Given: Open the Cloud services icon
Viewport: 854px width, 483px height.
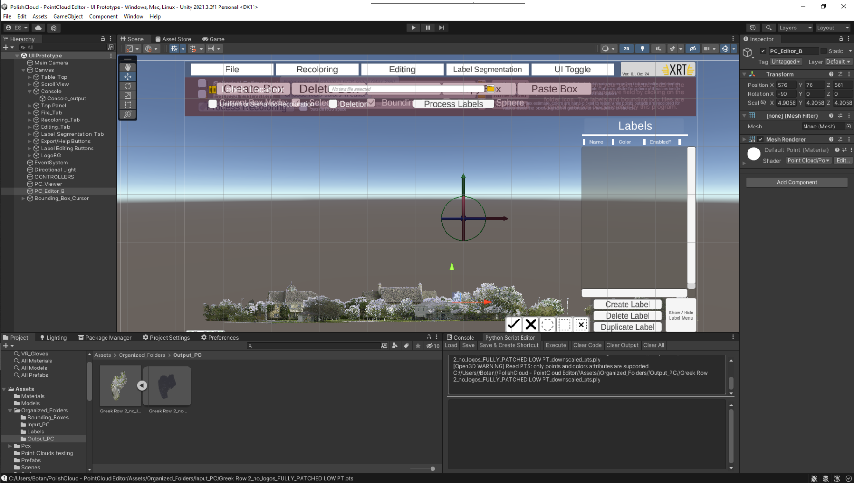Looking at the screenshot, I should (x=38, y=28).
